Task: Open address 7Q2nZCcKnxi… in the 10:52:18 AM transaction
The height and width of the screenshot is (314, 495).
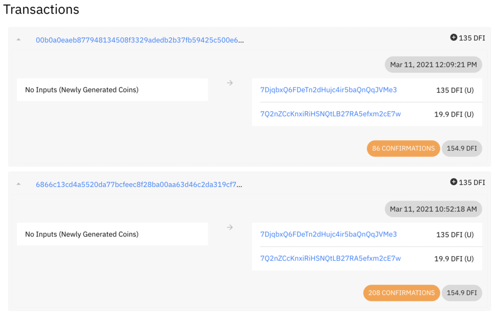Action: click(330, 258)
